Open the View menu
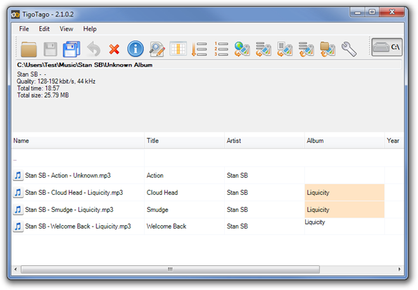Image resolution: width=418 pixels, height=290 pixels. [66, 29]
